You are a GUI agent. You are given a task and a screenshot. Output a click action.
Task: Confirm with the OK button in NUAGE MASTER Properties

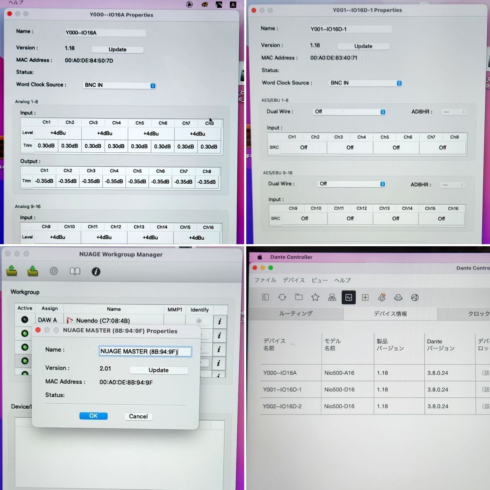94,416
